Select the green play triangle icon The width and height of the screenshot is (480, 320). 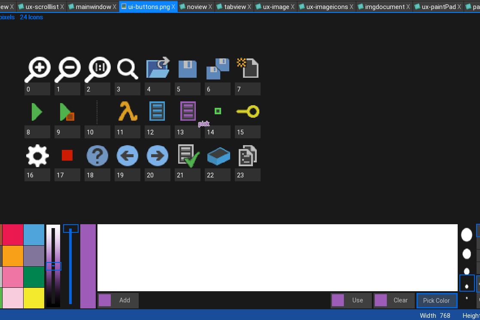pos(37,112)
